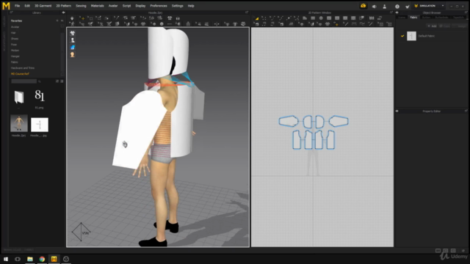Screen dimensions: 470x264
Task: Select the Hoodie.Zprj avatar thumbnail in Library
Action: [19, 123]
